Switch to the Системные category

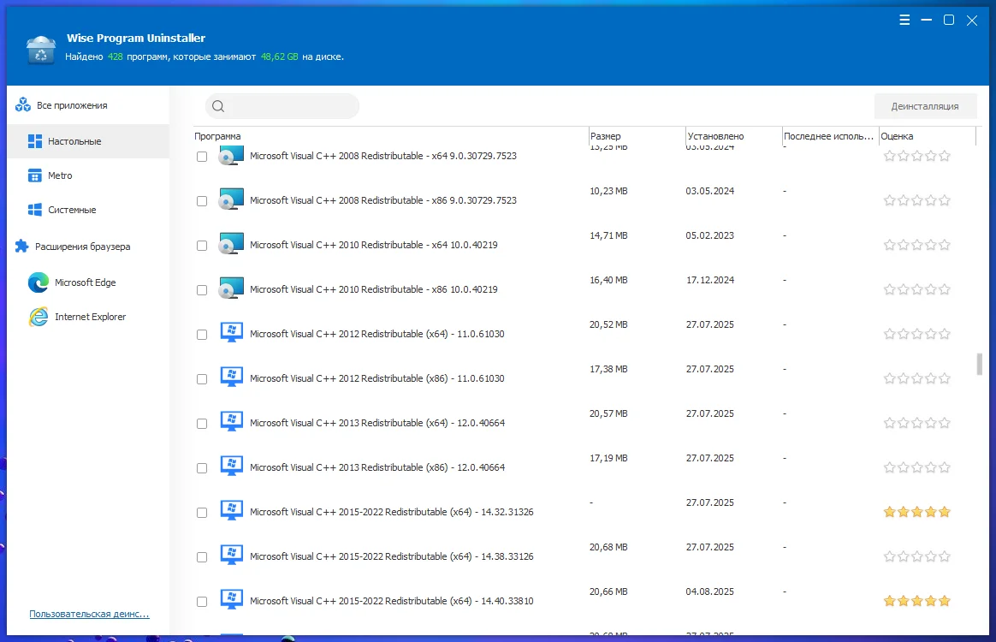coord(72,210)
